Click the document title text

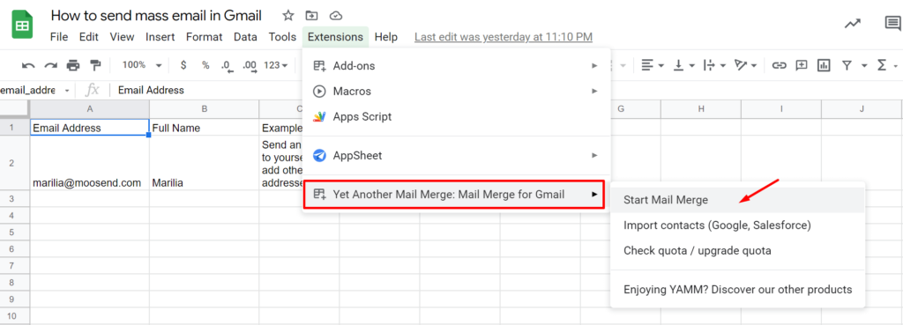pos(156,15)
